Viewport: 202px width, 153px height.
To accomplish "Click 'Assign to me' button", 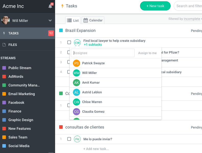I will pyautogui.click(x=147, y=53).
